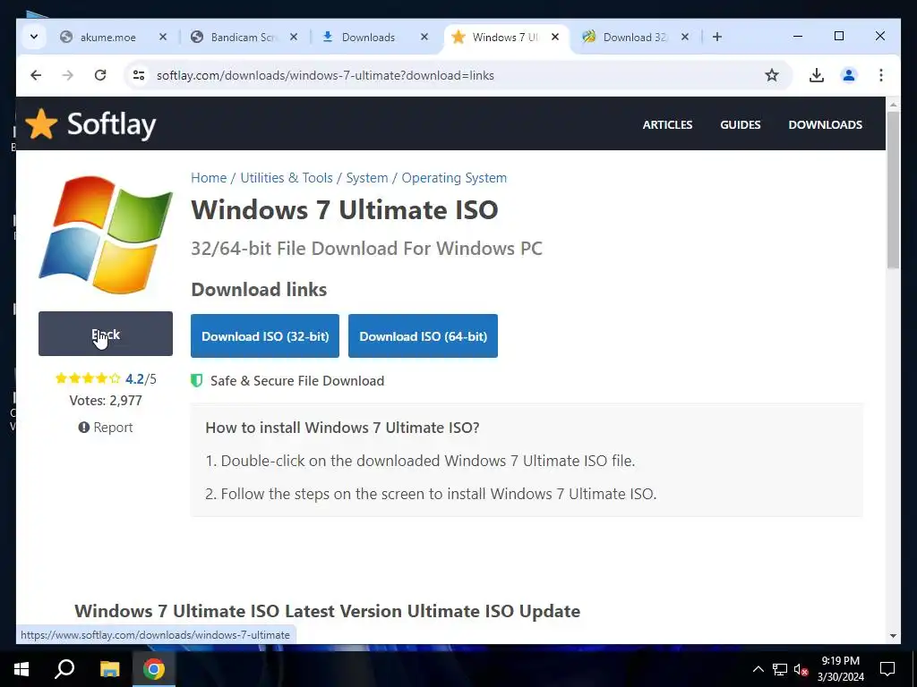
Task: Close the Downloads tab
Action: tap(424, 37)
